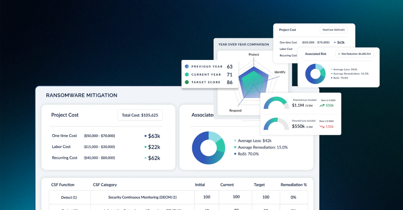
Task: Click the green Target Score legend dot
Action: [187, 82]
